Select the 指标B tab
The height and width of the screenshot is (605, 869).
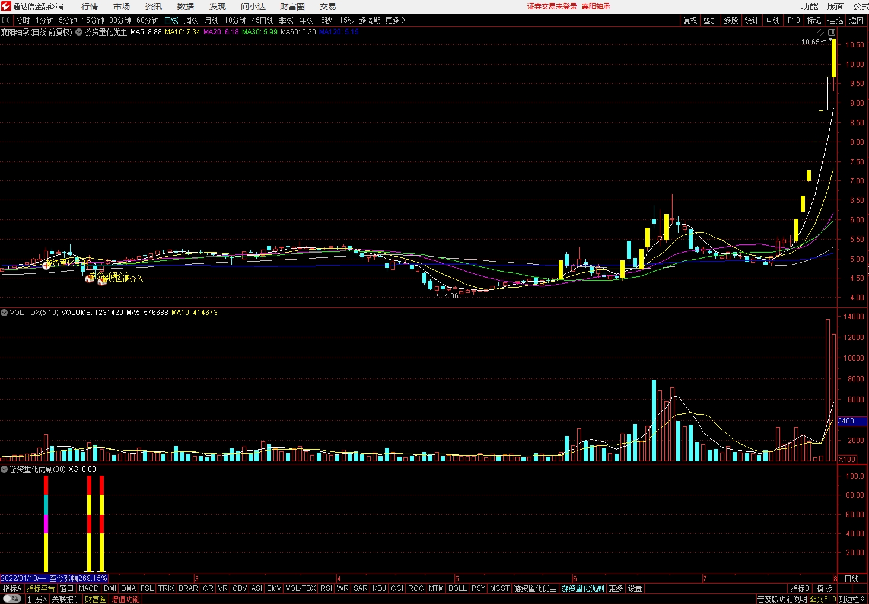click(800, 588)
